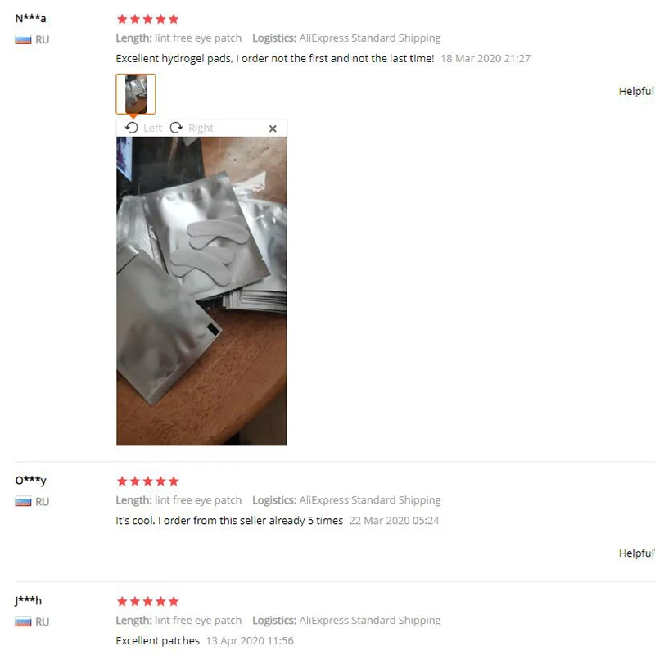Click the 'Left' rotate label
655x655 pixels.
152,129
